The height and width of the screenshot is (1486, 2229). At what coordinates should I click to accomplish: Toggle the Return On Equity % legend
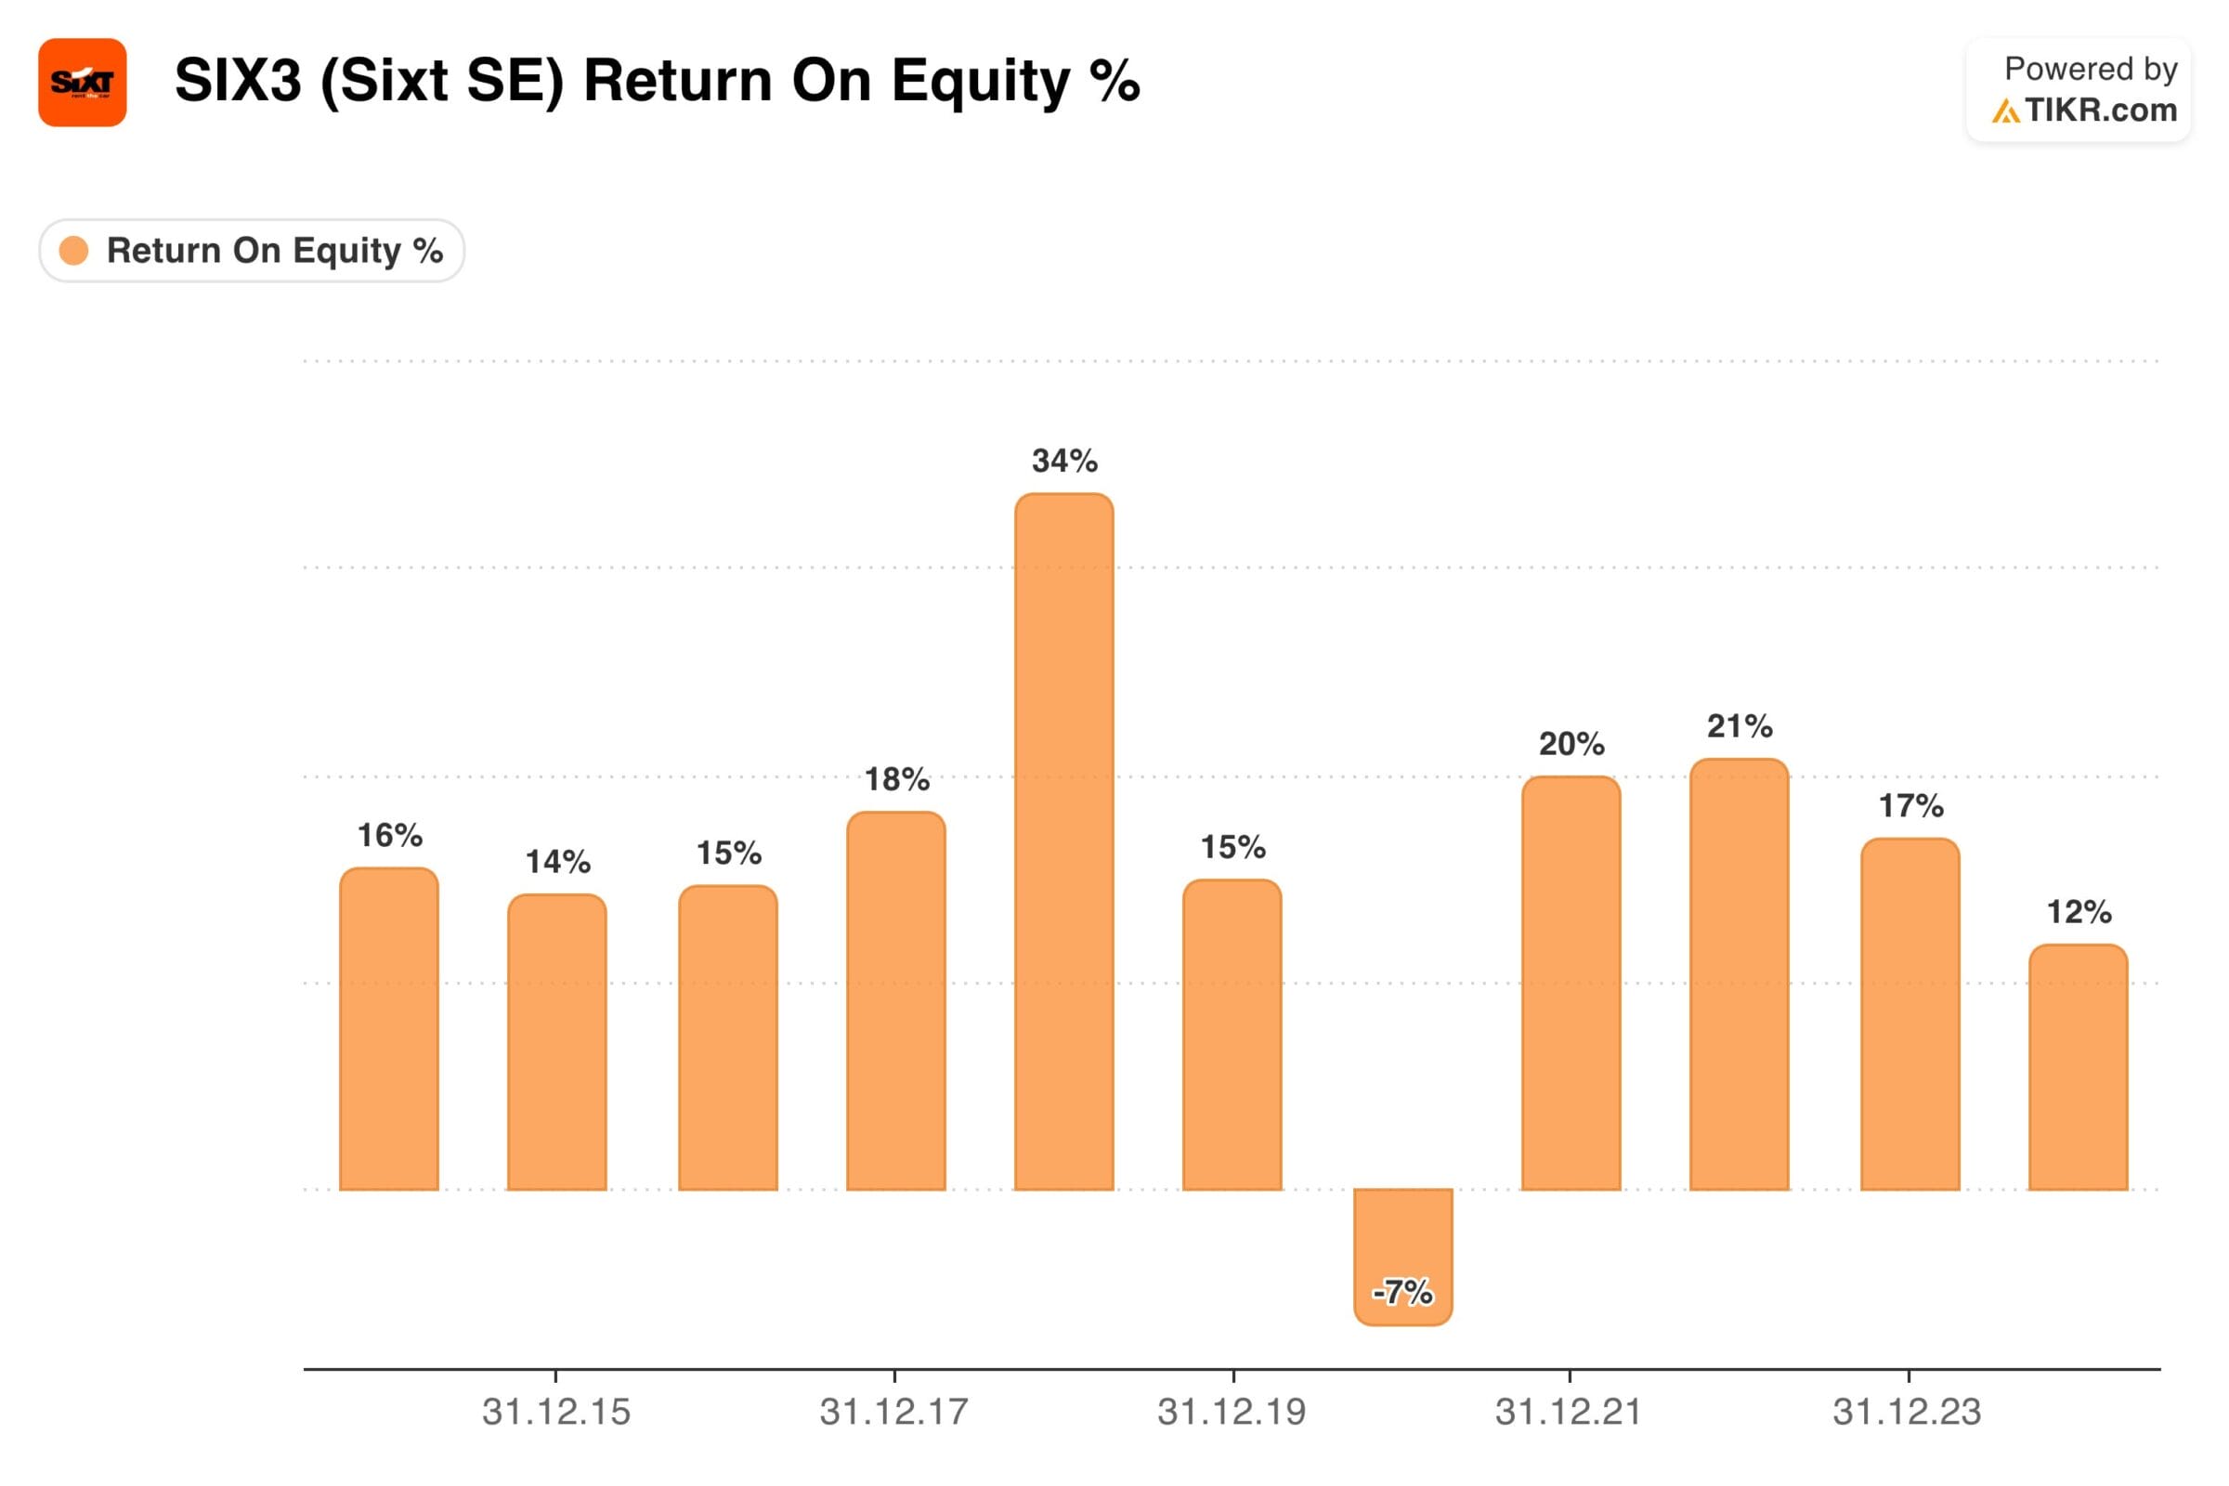pos(252,251)
